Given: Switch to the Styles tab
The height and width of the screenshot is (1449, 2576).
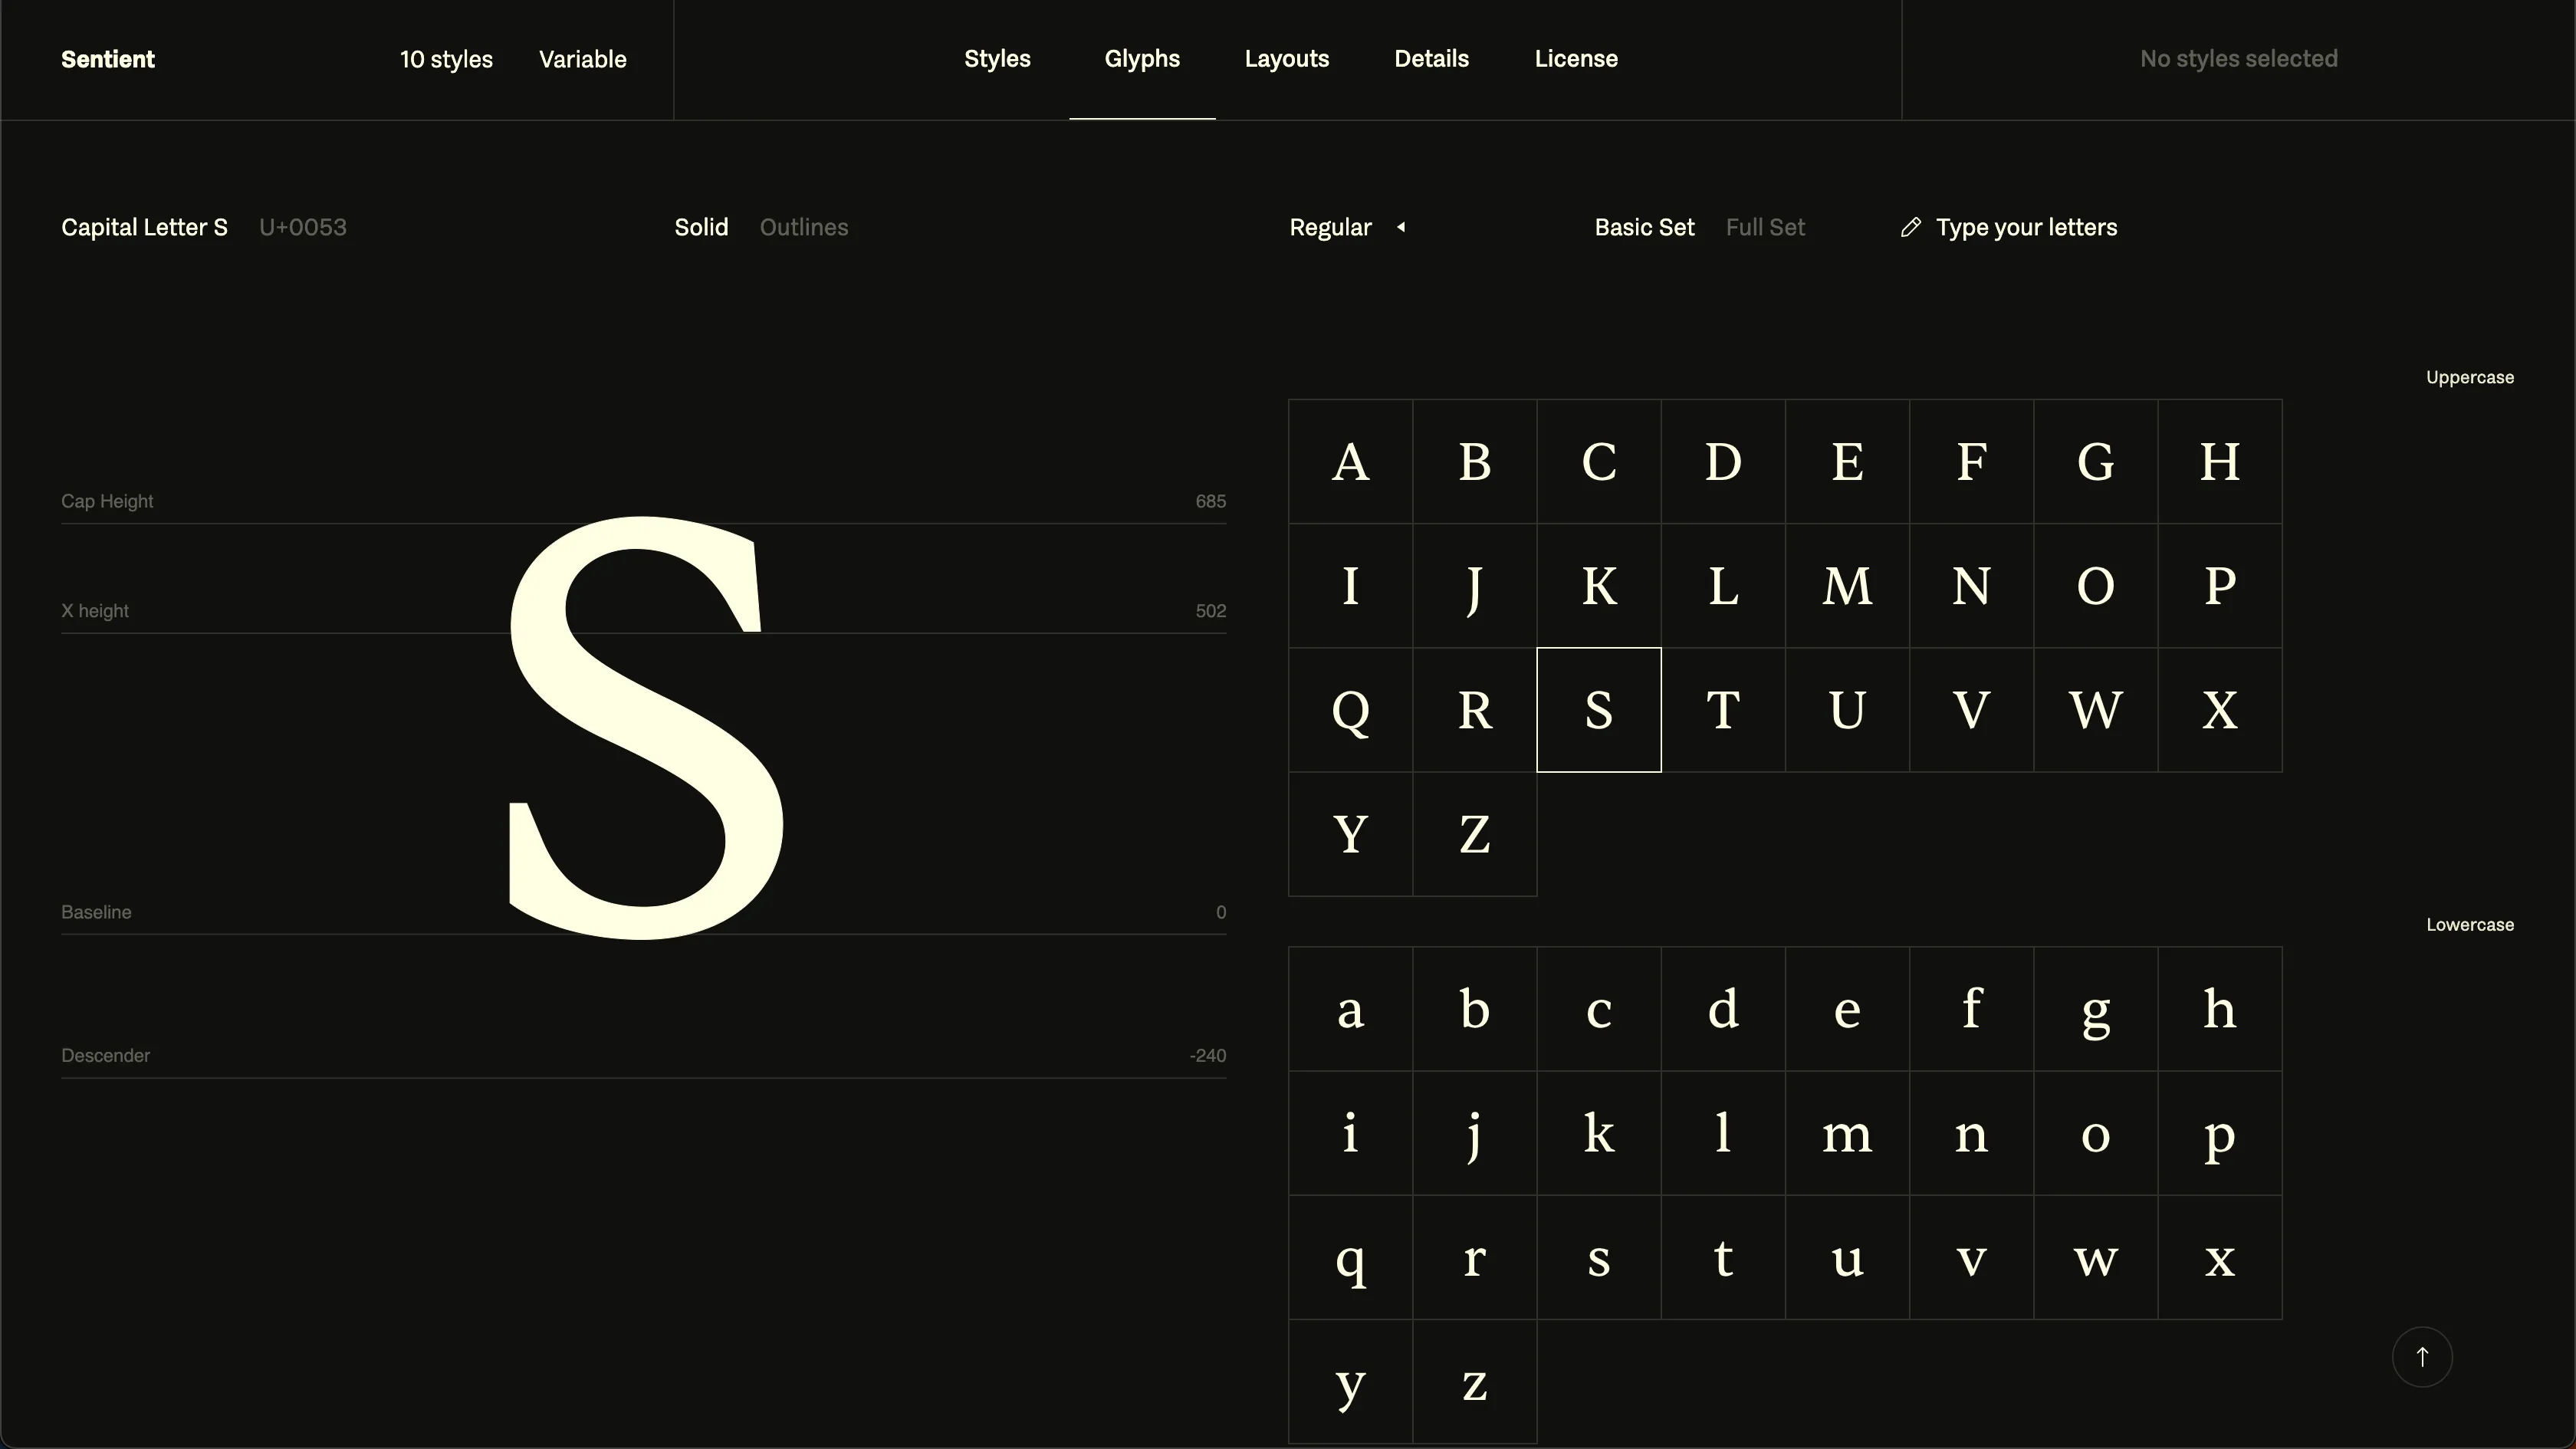Looking at the screenshot, I should (x=996, y=58).
